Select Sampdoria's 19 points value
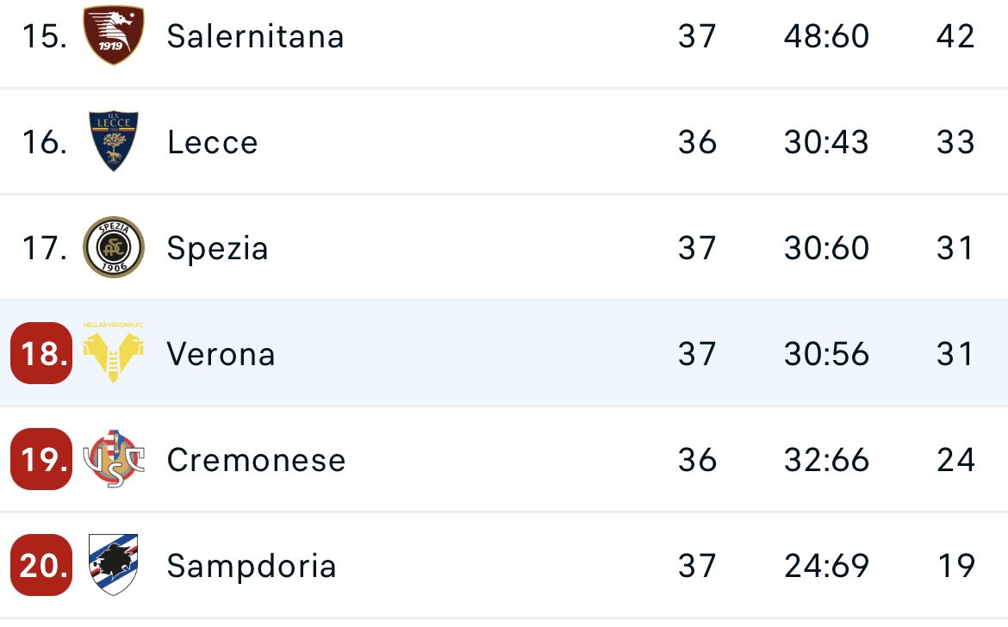This screenshot has width=1008, height=627. pyautogui.click(x=956, y=566)
